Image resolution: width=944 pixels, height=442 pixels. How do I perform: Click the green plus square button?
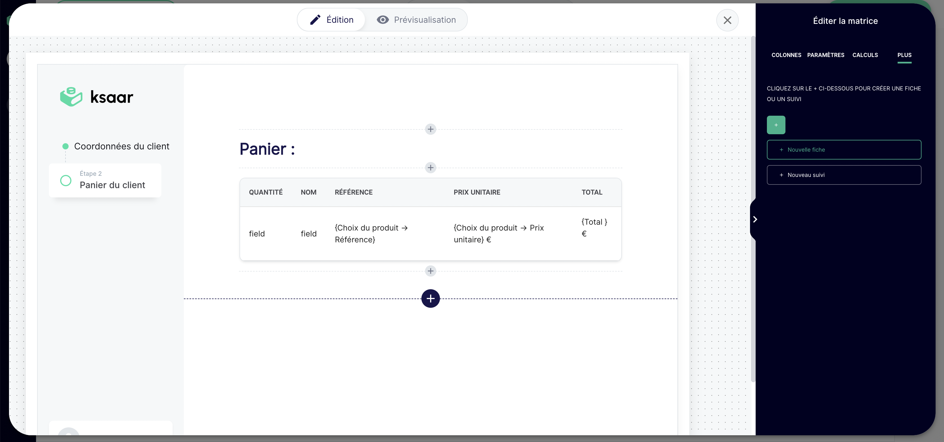(x=776, y=125)
